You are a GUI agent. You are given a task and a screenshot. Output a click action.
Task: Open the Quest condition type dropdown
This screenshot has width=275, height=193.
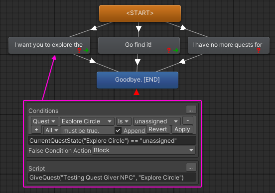pos(44,121)
